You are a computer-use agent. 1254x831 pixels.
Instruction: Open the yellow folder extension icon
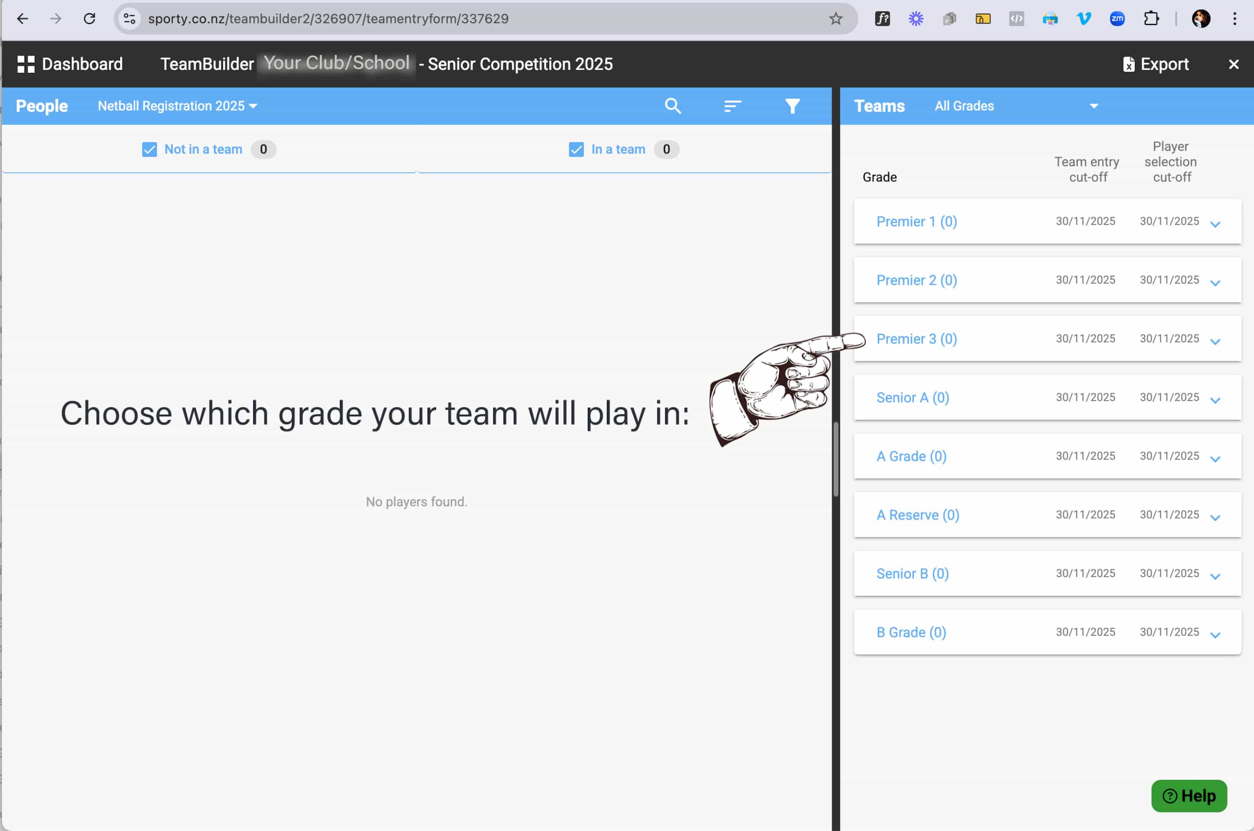click(x=983, y=19)
